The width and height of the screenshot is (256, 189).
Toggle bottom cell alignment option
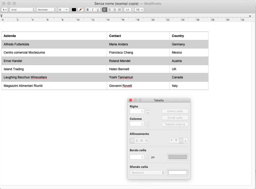(x=185, y=141)
